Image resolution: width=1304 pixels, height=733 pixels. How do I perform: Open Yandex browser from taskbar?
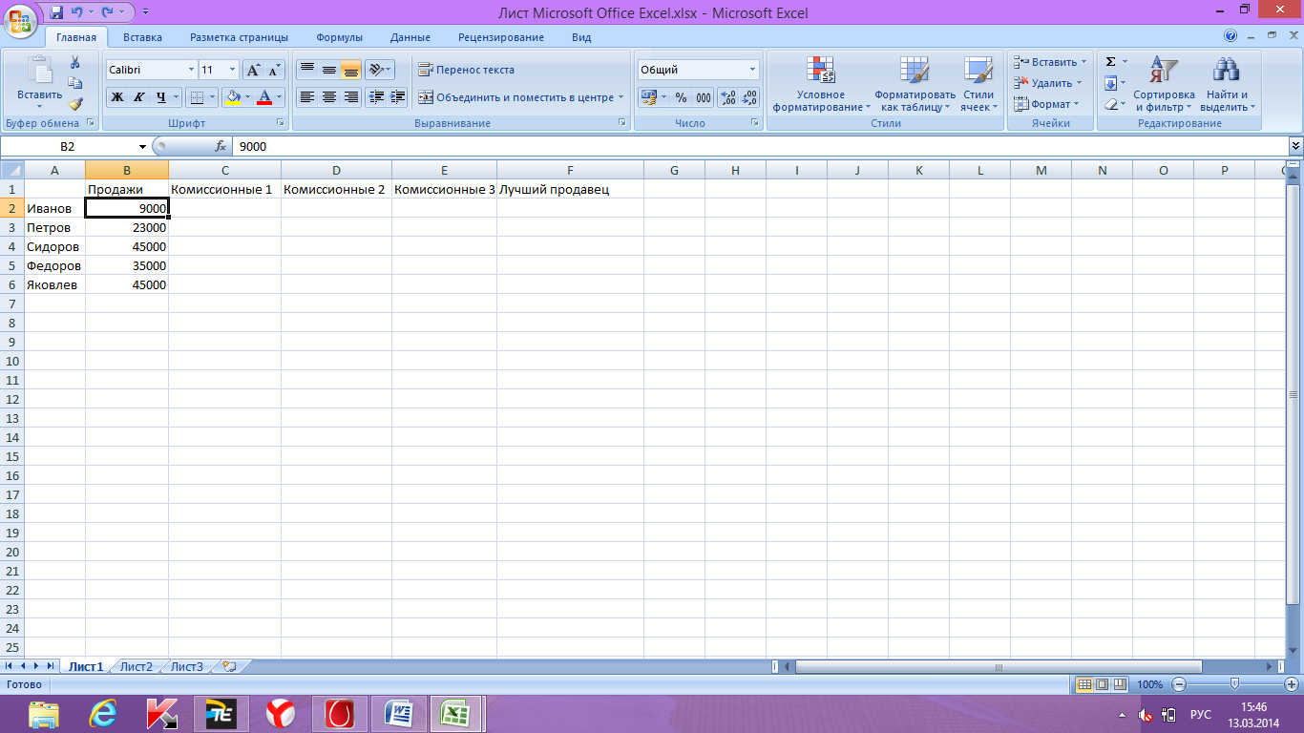pyautogui.click(x=281, y=713)
